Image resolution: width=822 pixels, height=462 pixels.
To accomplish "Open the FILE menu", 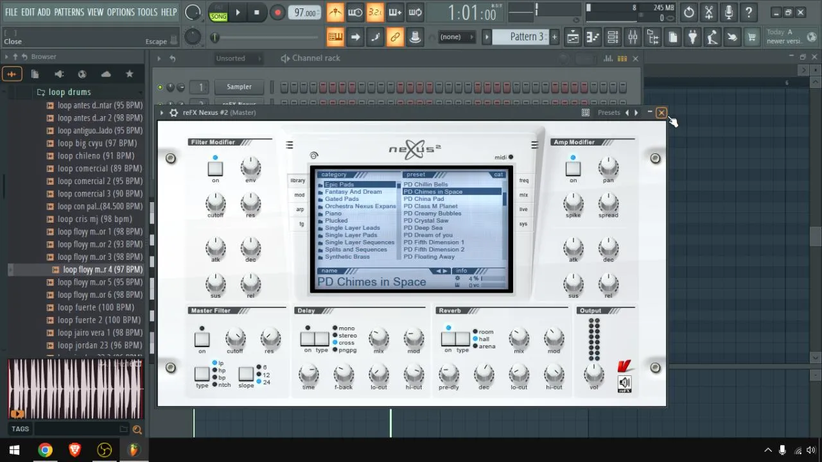I will pyautogui.click(x=12, y=12).
